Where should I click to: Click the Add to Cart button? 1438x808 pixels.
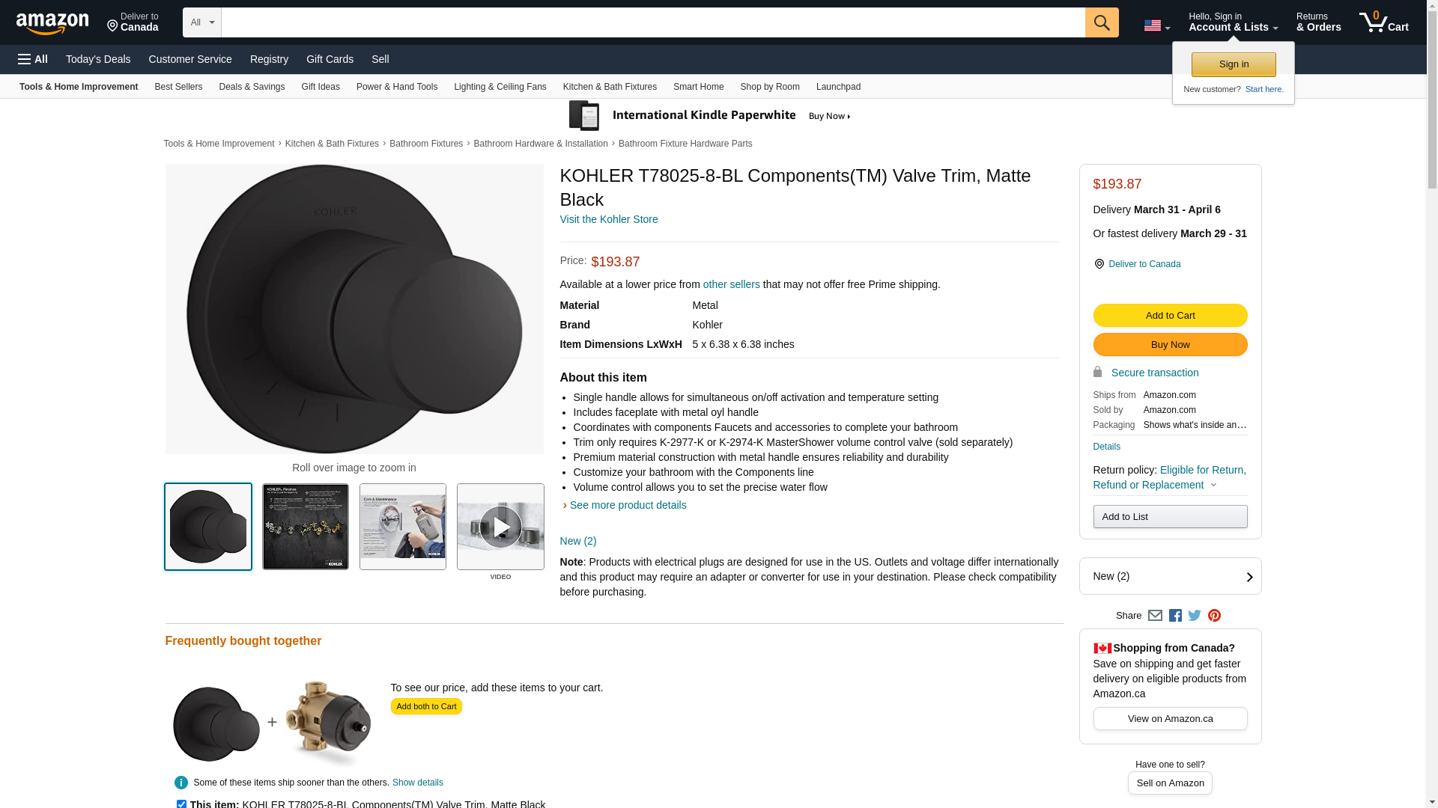1170,316
